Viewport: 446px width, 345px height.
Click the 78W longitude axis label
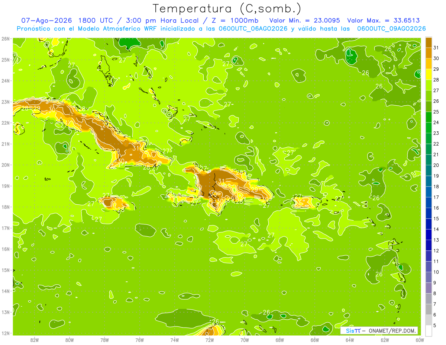pyautogui.click(x=104, y=340)
